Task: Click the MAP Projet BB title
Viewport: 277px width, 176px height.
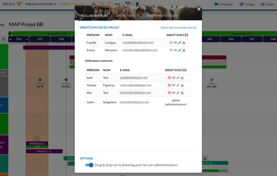Action: (x=26, y=25)
